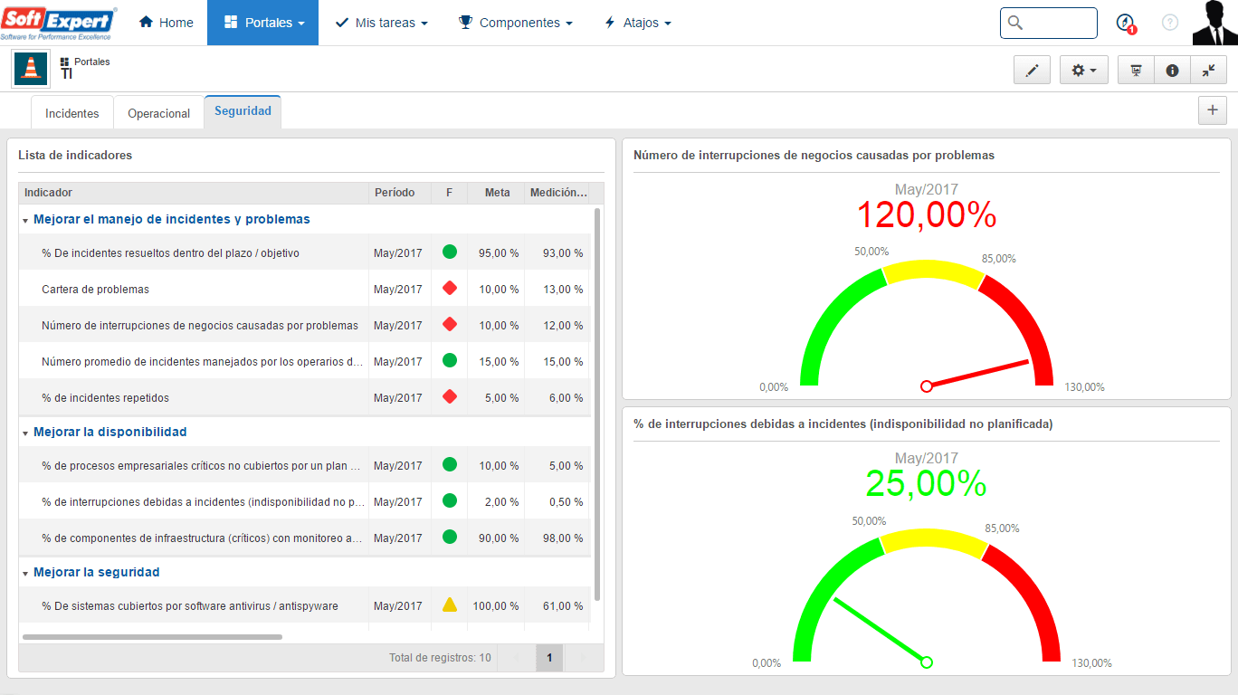Switch to the Operacional tab
Viewport: 1238px width, 695px height.
(158, 113)
